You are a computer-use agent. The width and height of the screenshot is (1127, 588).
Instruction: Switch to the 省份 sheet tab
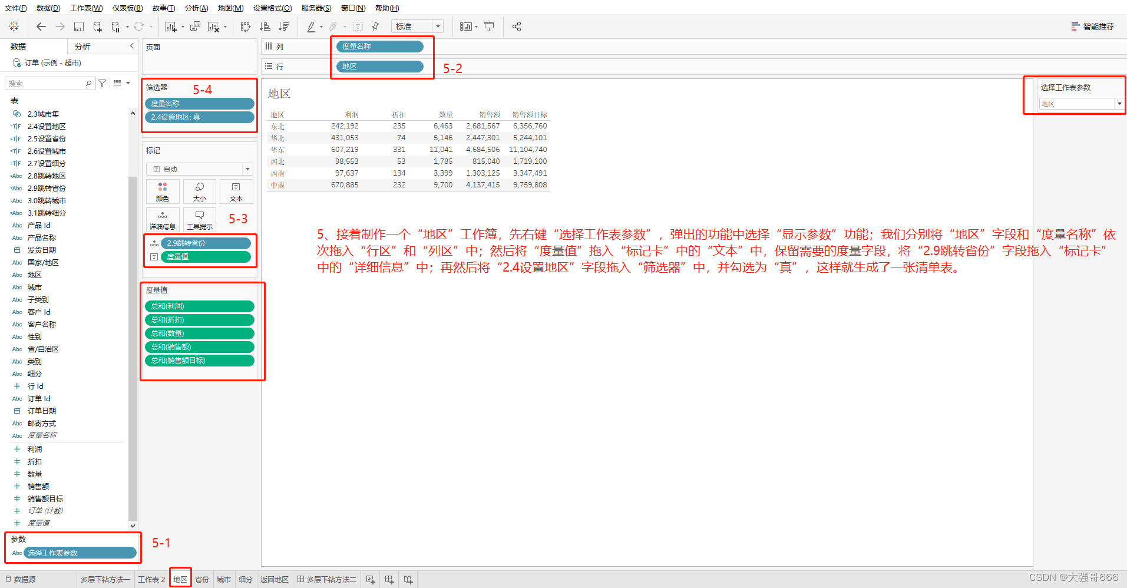202,580
